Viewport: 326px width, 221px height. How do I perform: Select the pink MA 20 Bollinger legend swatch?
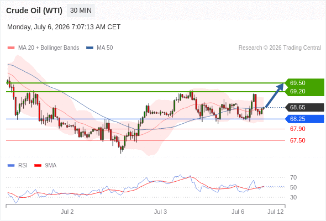click(x=11, y=48)
